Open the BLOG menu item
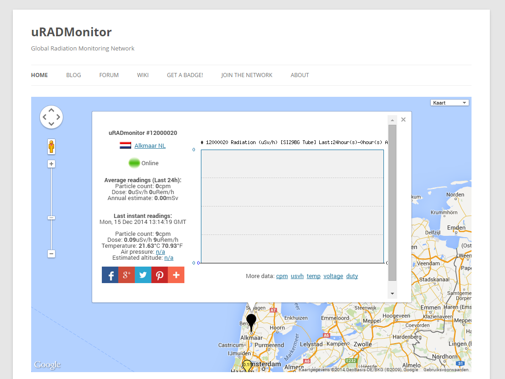 click(x=73, y=75)
